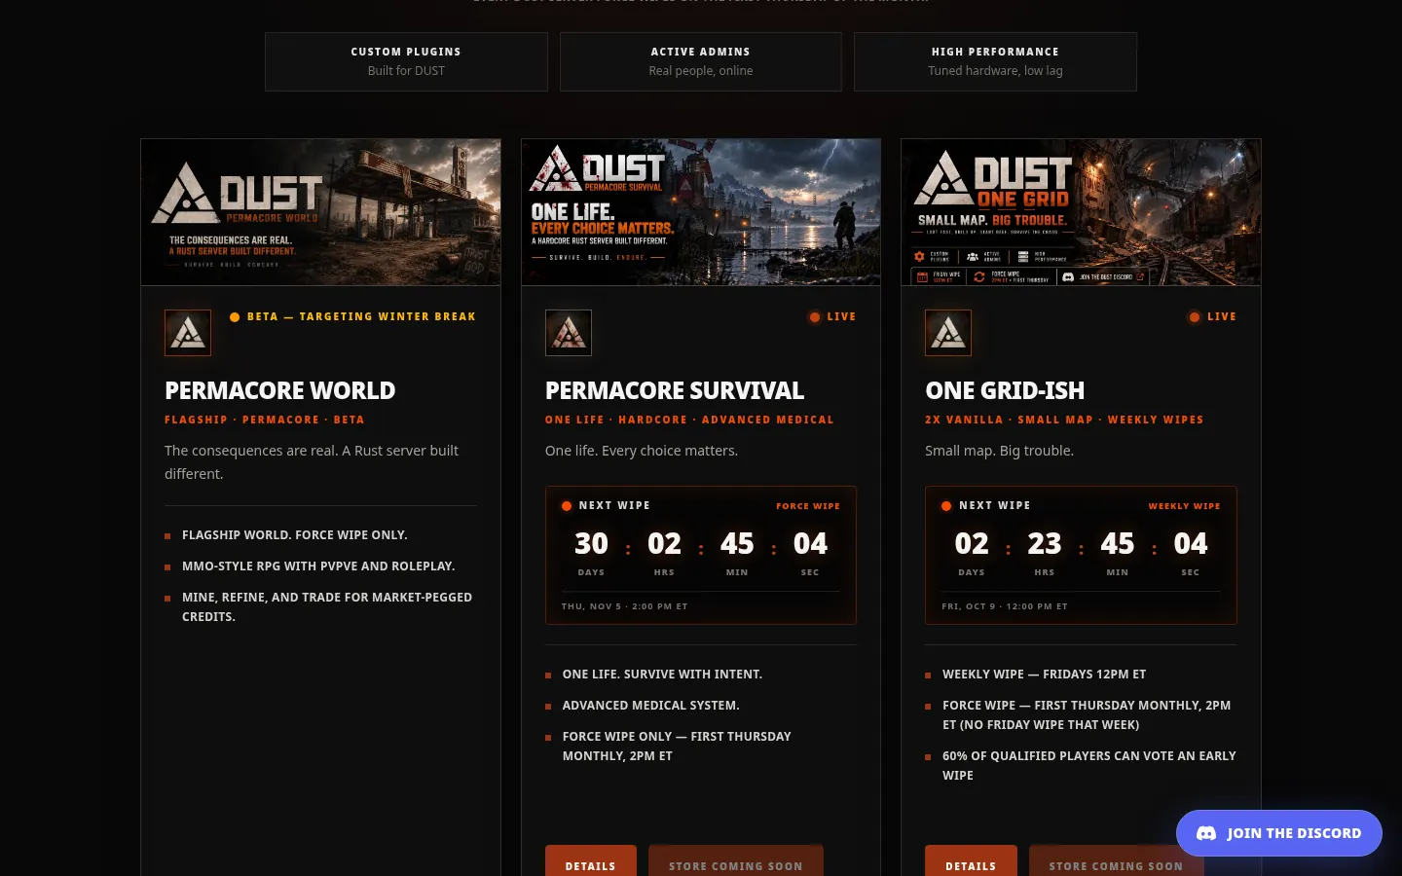
Task: Click Live status on One Grid-ish card
Action: point(1212,316)
